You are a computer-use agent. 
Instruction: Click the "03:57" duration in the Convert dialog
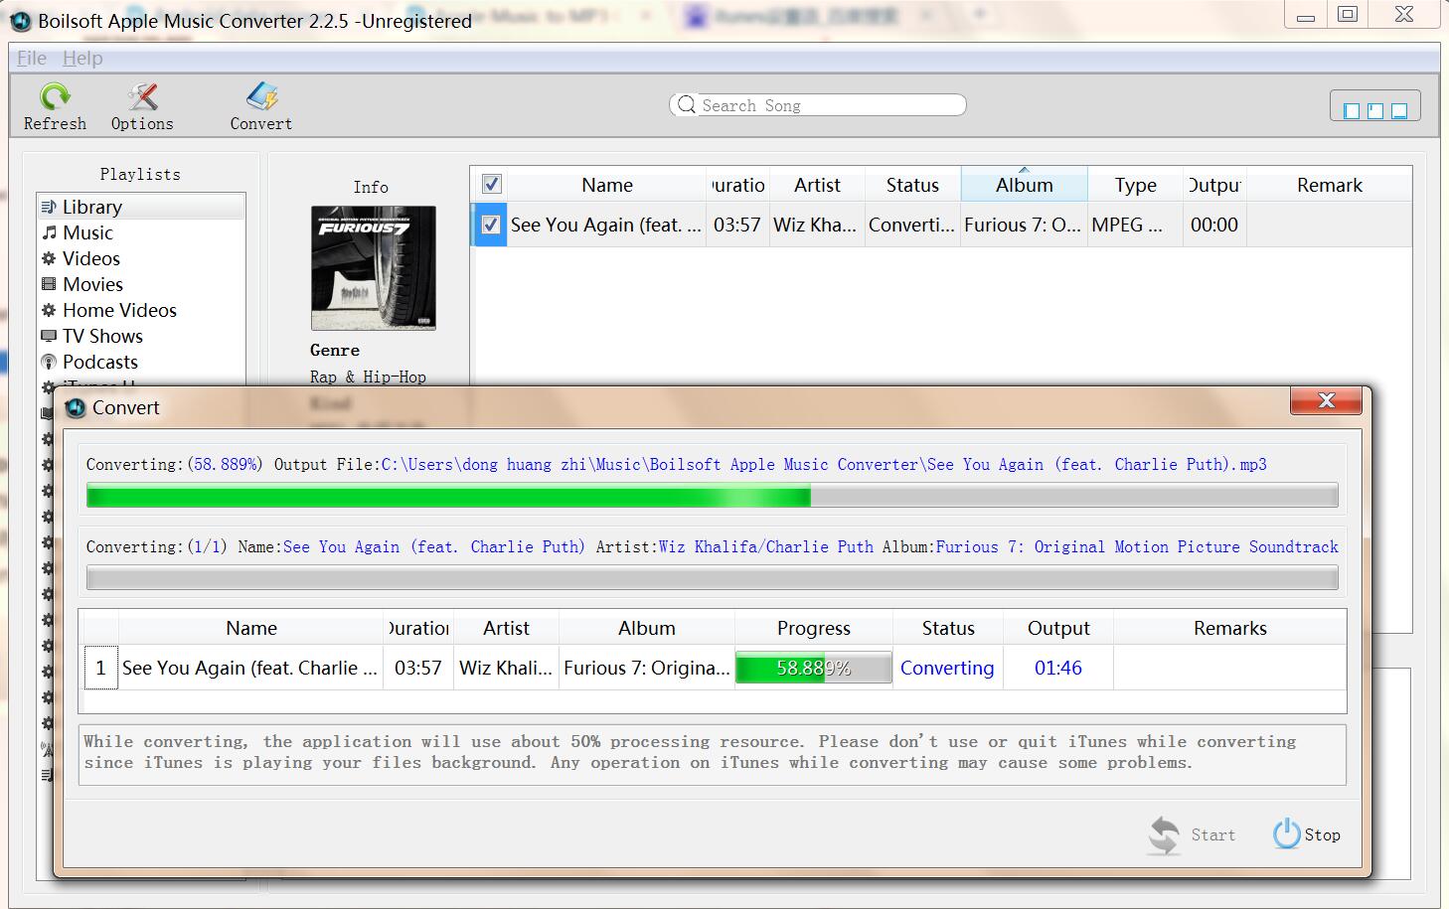tap(418, 668)
